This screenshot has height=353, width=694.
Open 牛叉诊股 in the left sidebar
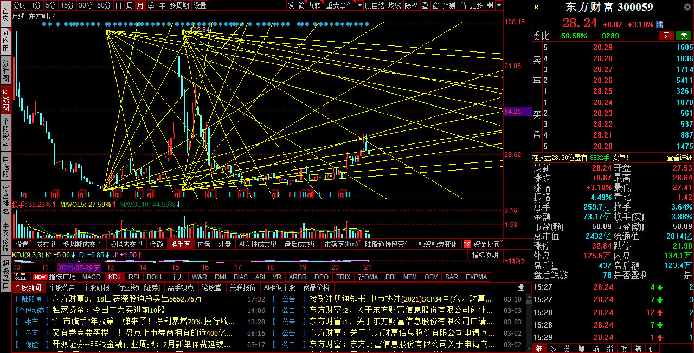(x=5, y=237)
